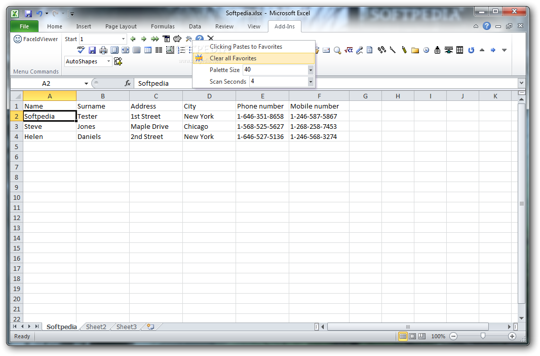The height and width of the screenshot is (356, 540).
Task: Open the Data ribbon tab
Action: point(195,26)
